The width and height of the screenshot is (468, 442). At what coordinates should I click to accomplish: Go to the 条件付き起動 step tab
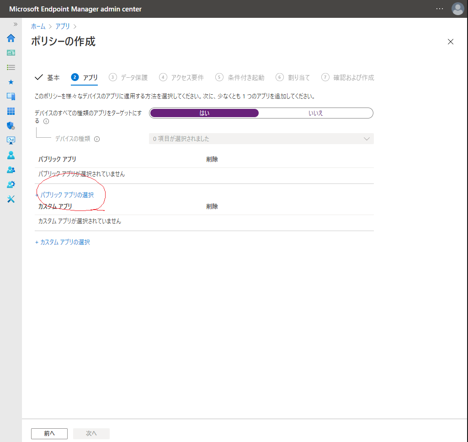[x=239, y=78]
